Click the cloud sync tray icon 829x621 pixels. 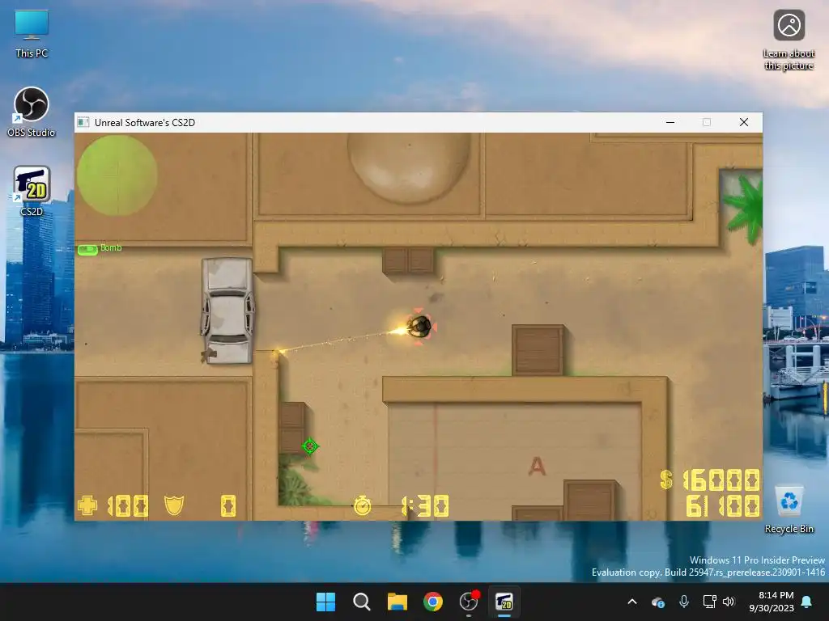tap(658, 602)
